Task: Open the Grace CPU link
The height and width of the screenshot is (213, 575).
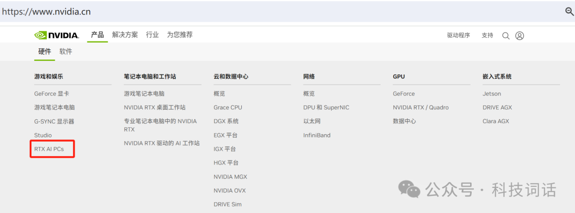Action: [x=228, y=108]
